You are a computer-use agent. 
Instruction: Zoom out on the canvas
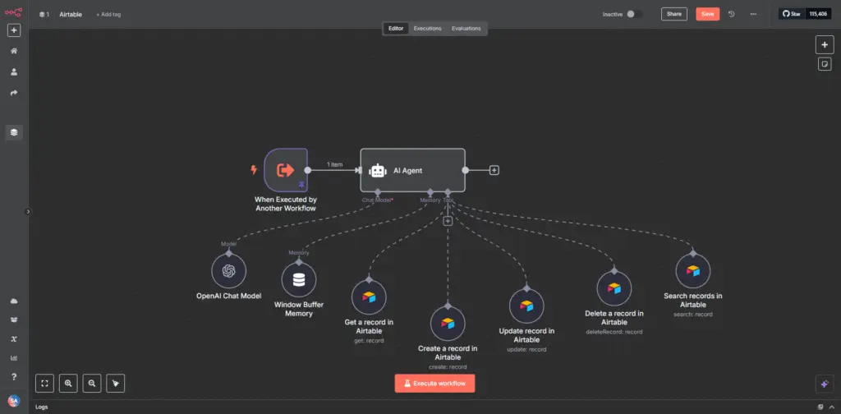tap(92, 383)
